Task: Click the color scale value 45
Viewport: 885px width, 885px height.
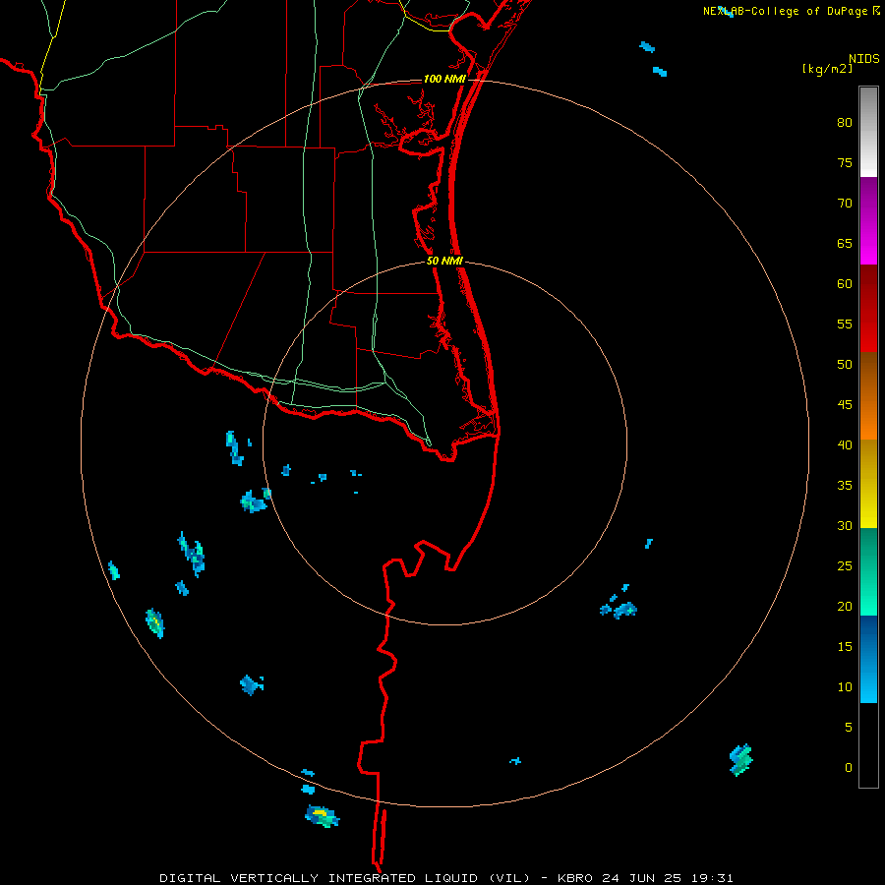Action: (845, 405)
